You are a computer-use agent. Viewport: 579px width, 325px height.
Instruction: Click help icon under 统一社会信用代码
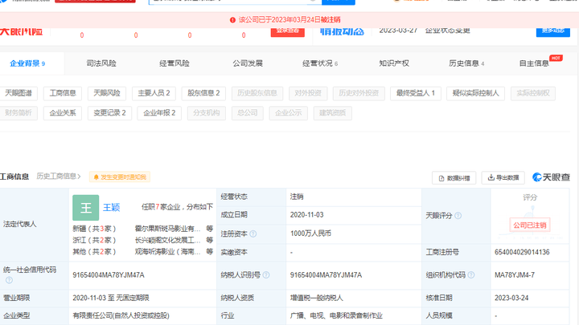pos(9,280)
